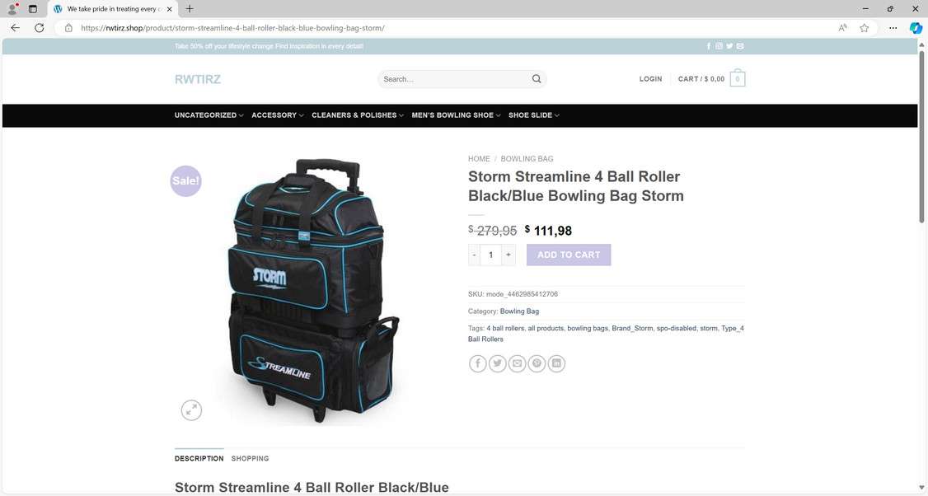
Task: Switch to the Shopping tab
Action: (250, 459)
